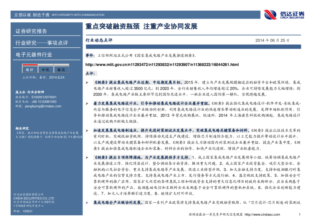Image resolution: width=317 pixels, height=224 pixels.
Task: Open the www.cindasc.com footer link
Action: click(x=262, y=215)
